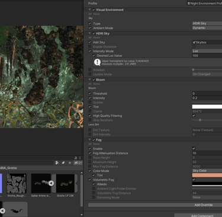Viewport: 222px width, 217px height.
Task: Toggle hidden packages visibility showing 27
Action: click(x=78, y=163)
